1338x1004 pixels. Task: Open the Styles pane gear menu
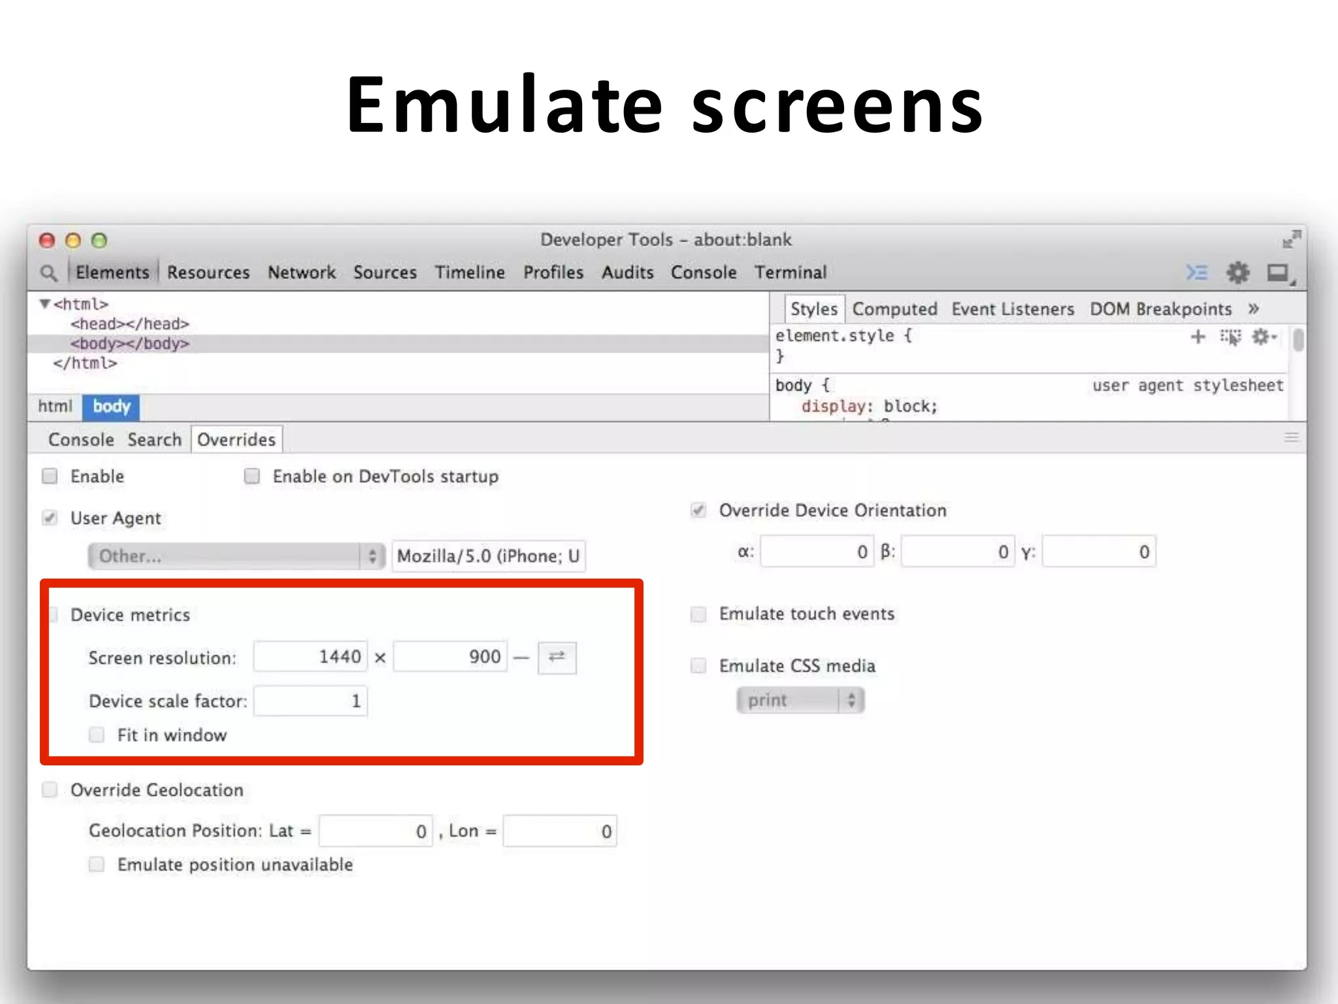(x=1264, y=337)
